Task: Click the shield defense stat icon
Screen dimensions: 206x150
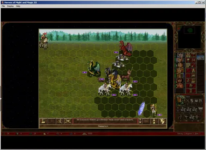Action: click(192, 101)
